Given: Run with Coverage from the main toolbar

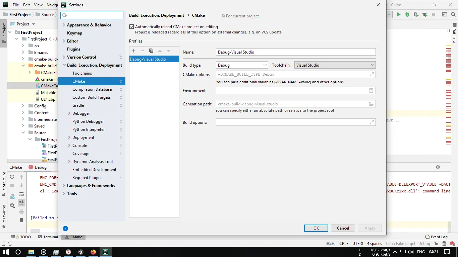Looking at the screenshot, I should (x=416, y=14).
